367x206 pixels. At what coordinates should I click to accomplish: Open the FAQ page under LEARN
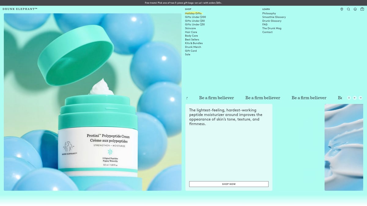[x=264, y=24]
